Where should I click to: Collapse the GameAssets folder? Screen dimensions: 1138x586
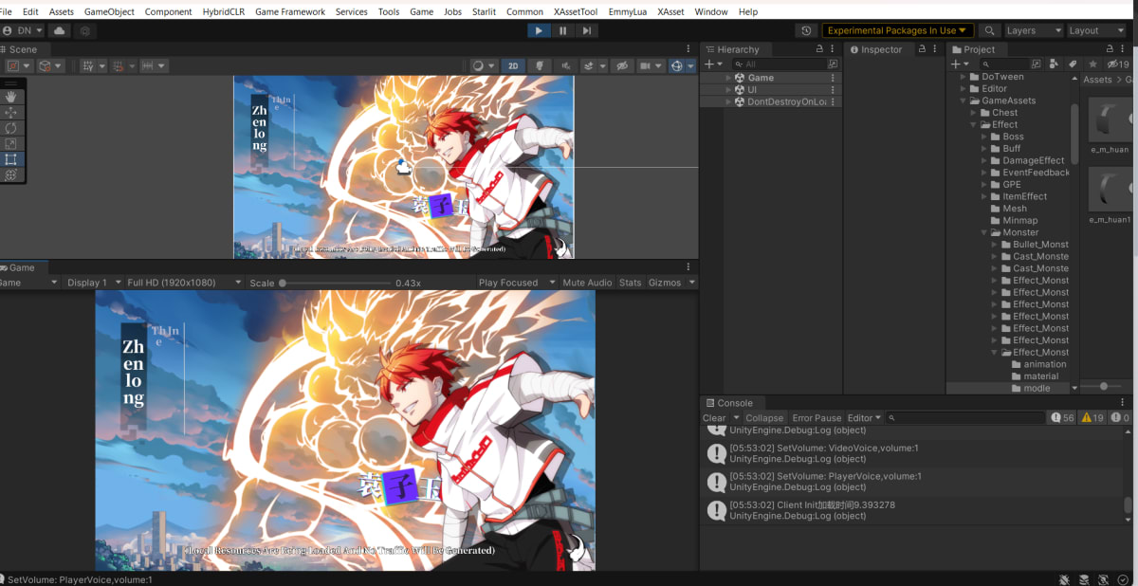[963, 101]
